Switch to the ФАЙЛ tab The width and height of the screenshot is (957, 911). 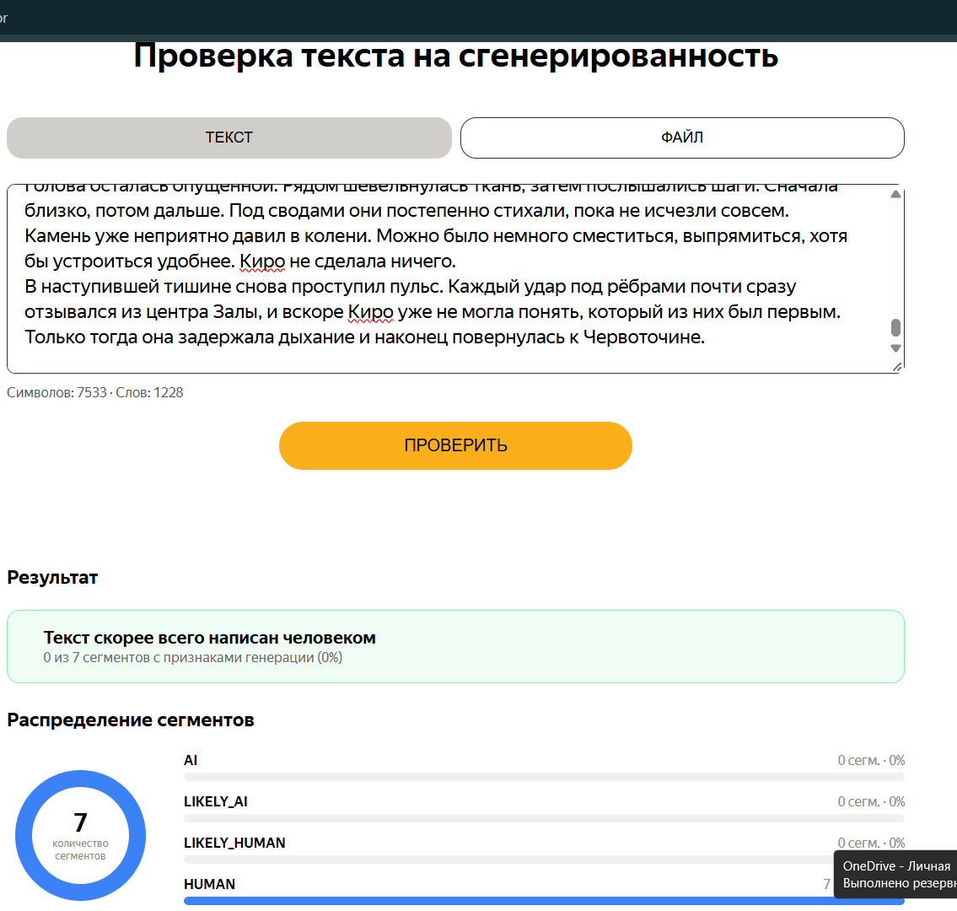coord(682,138)
